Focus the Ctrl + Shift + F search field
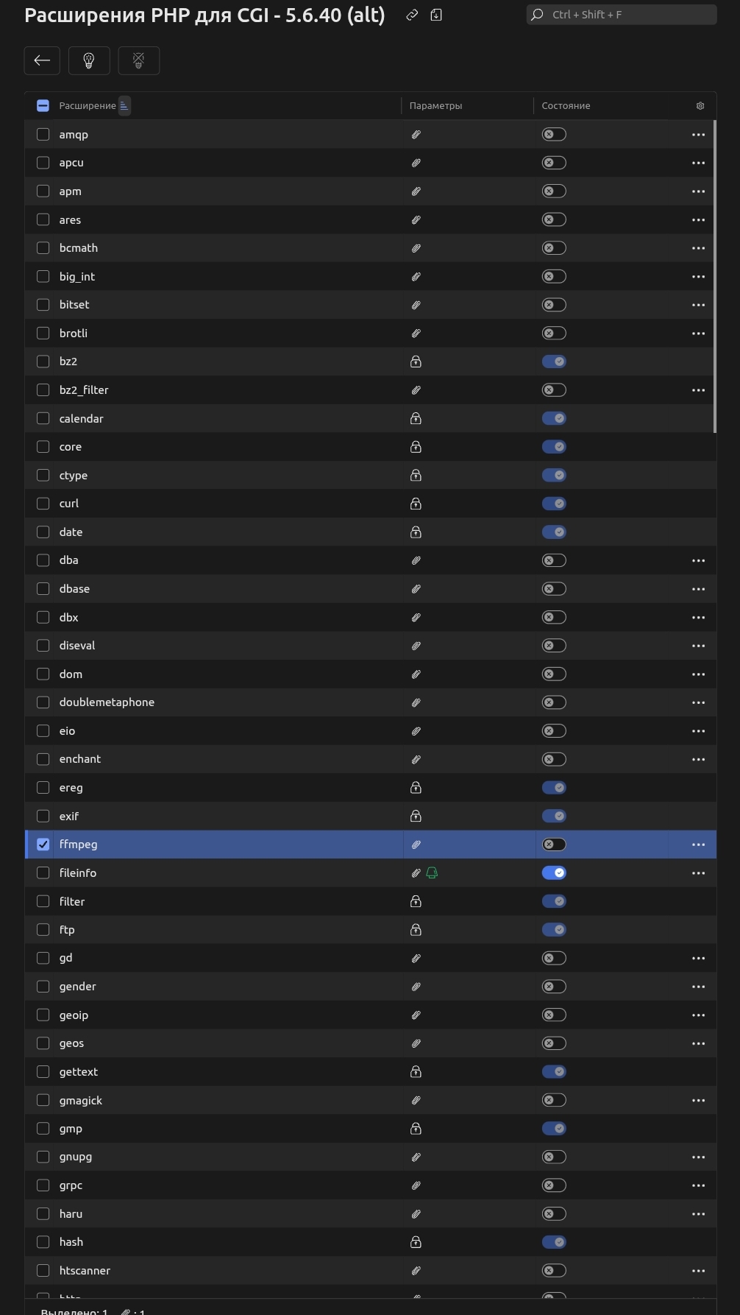The image size is (740, 1315). (622, 15)
